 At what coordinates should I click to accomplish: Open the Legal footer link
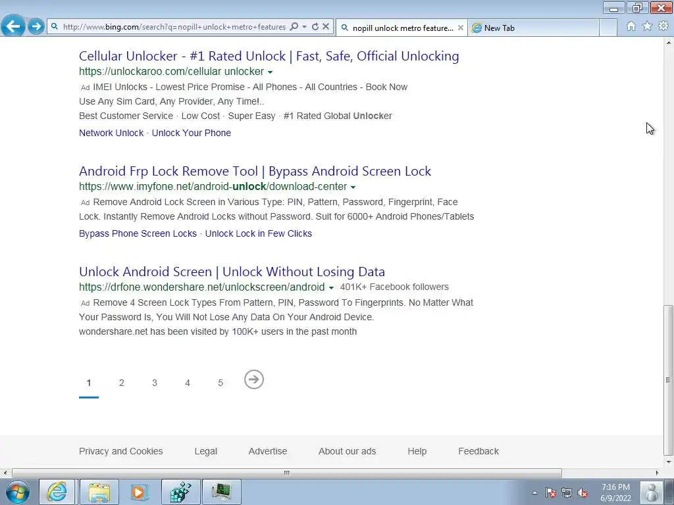205,451
